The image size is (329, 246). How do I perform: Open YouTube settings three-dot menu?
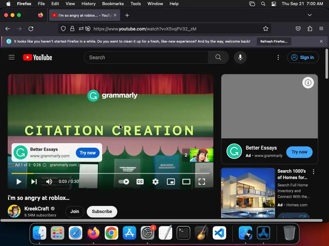[278, 57]
